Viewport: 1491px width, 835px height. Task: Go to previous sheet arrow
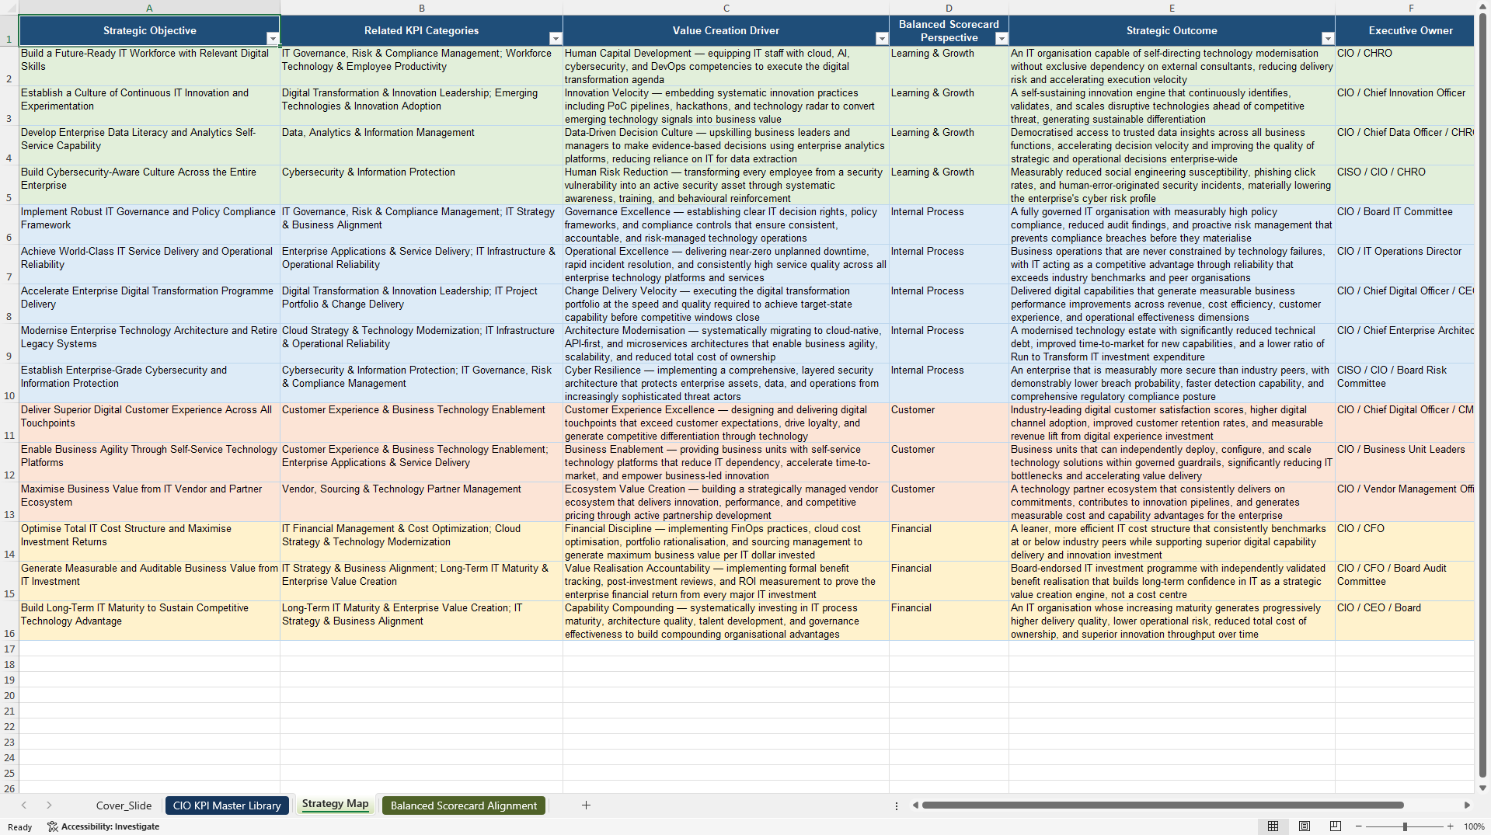[x=24, y=805]
